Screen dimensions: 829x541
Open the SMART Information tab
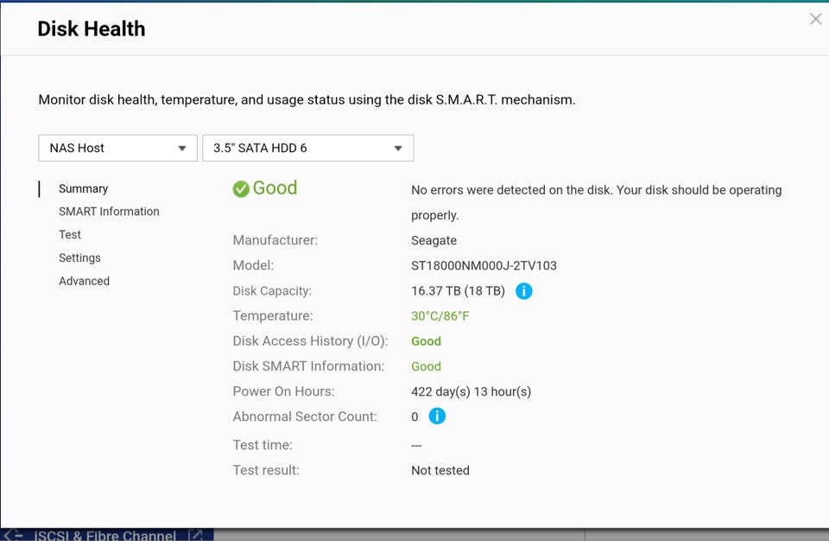pyautogui.click(x=109, y=211)
